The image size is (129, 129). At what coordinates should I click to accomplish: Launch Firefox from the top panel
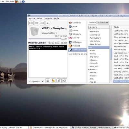pos(16,2)
